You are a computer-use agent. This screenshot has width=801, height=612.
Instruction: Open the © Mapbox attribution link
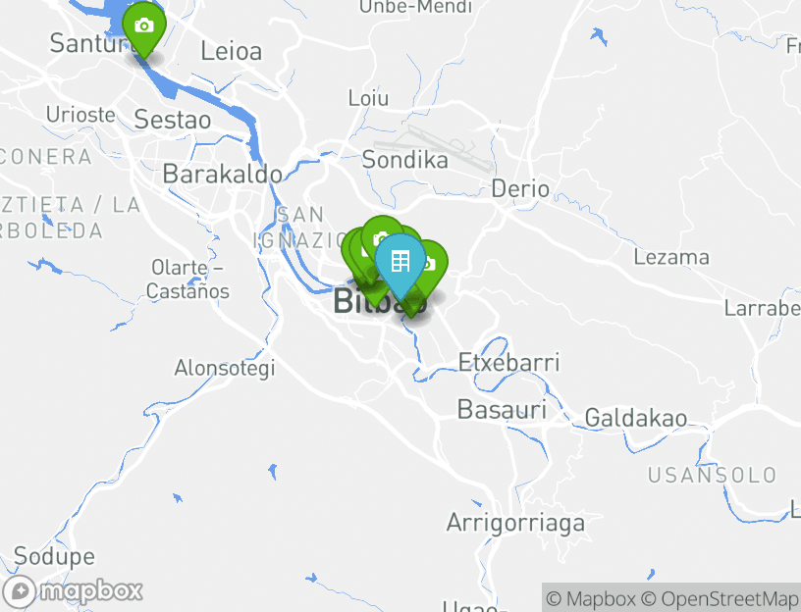click(590, 598)
